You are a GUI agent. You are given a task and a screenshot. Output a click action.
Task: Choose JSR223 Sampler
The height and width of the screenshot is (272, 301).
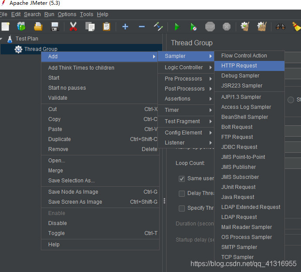point(249,86)
